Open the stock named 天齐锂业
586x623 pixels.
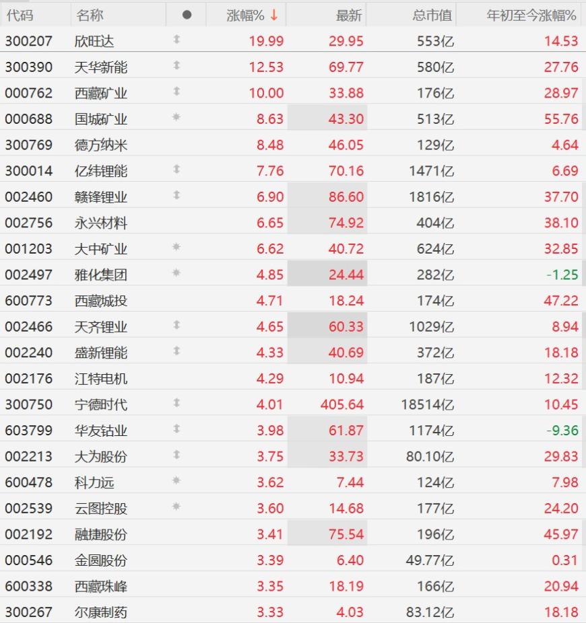point(101,327)
